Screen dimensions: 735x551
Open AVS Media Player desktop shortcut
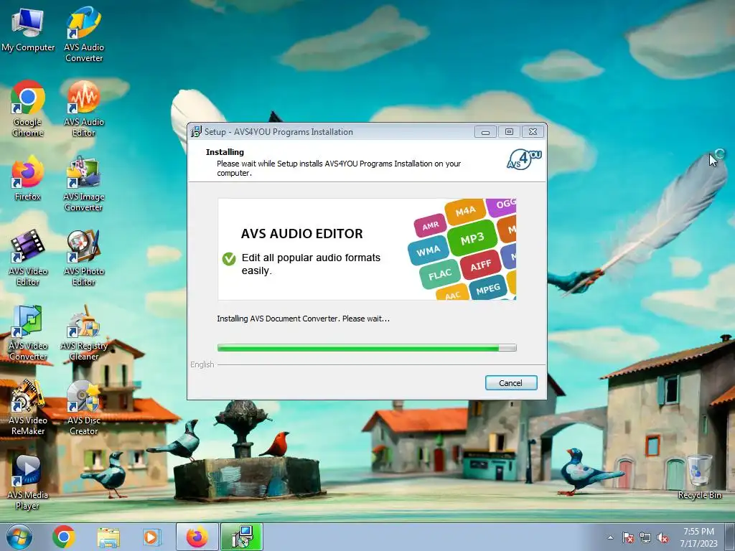[28, 481]
